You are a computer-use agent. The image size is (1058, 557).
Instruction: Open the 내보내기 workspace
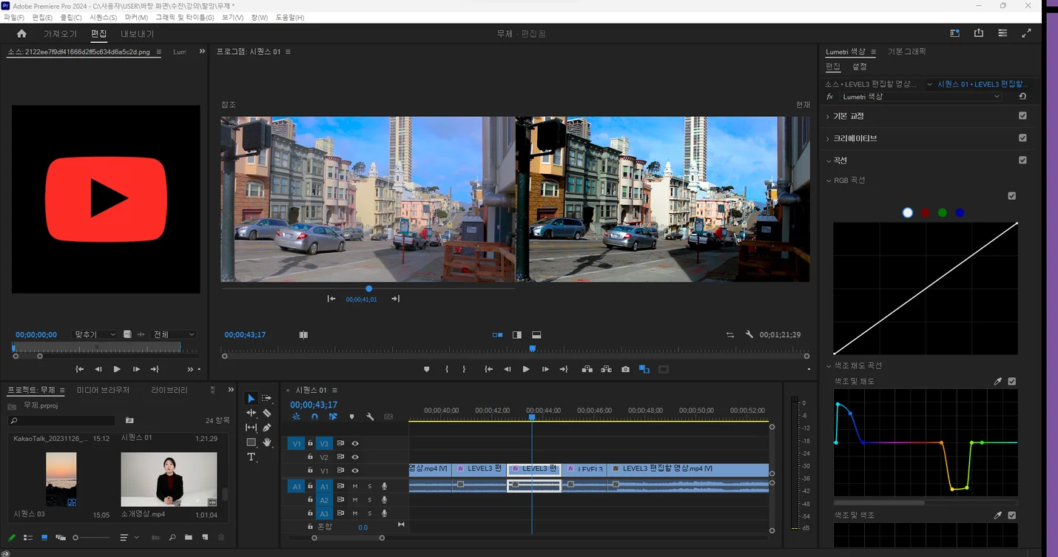[138, 34]
